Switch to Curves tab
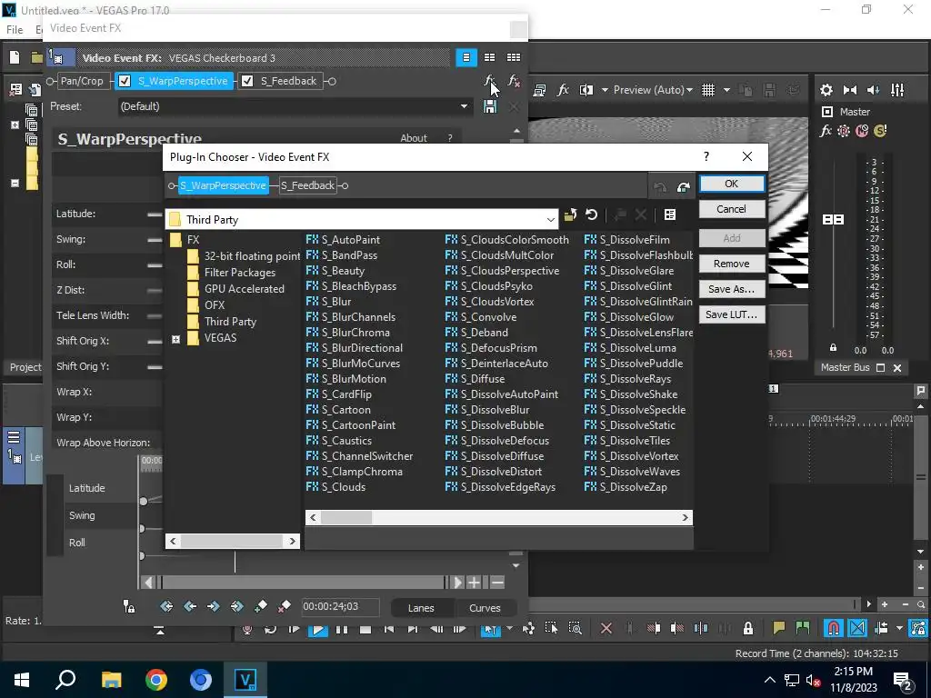Viewport: 931px width, 698px height. [x=485, y=608]
